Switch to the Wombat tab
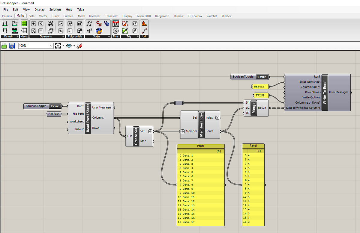The width and height of the screenshot is (360, 233). pyautogui.click(x=212, y=16)
